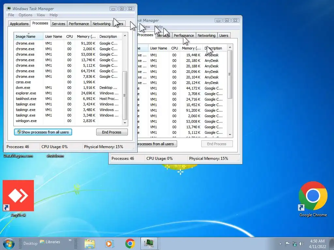This screenshot has width=334, height=250.
Task: Show hidden system tray icons
Action: pos(280,244)
